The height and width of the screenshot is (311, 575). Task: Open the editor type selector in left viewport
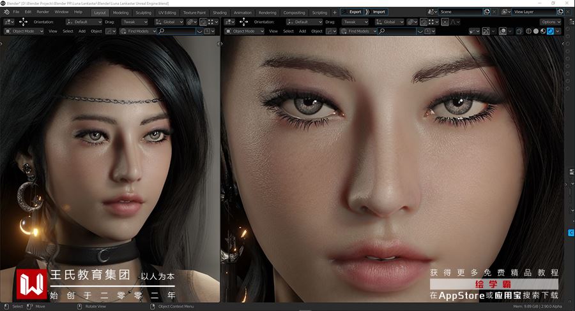click(9, 22)
